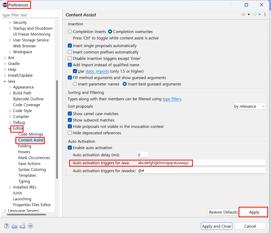Toggle Enable auto activation checkbox
Screen dimensions: 271x233
point(70,148)
